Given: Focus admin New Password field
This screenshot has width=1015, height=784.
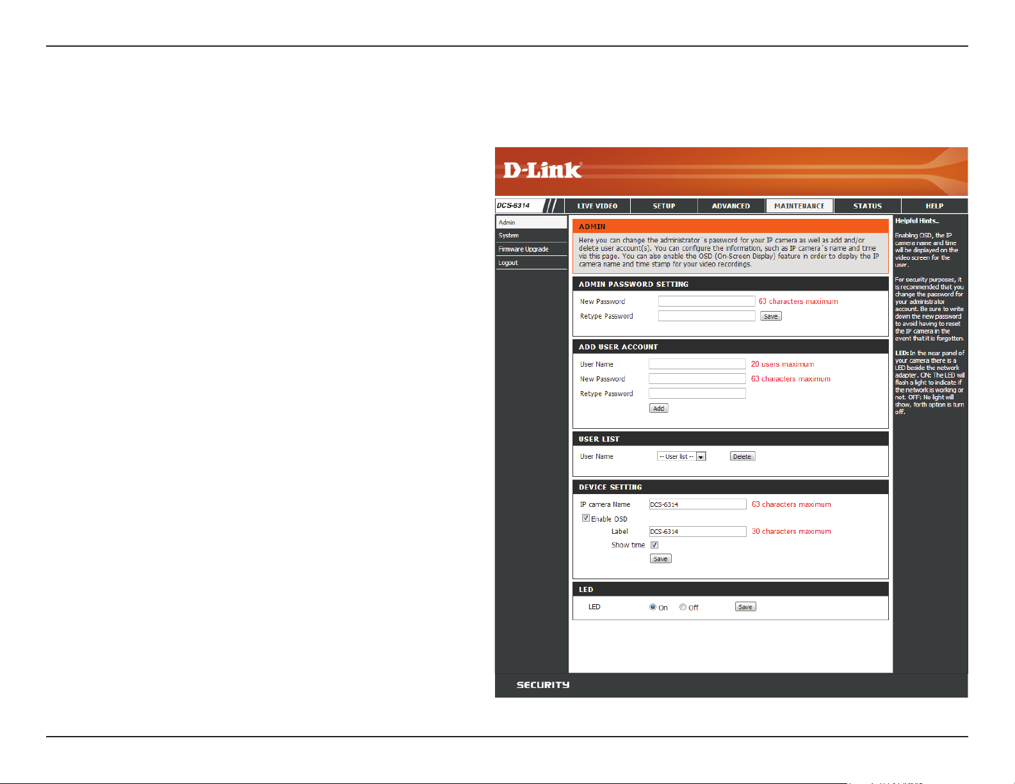Looking at the screenshot, I should pos(707,301).
